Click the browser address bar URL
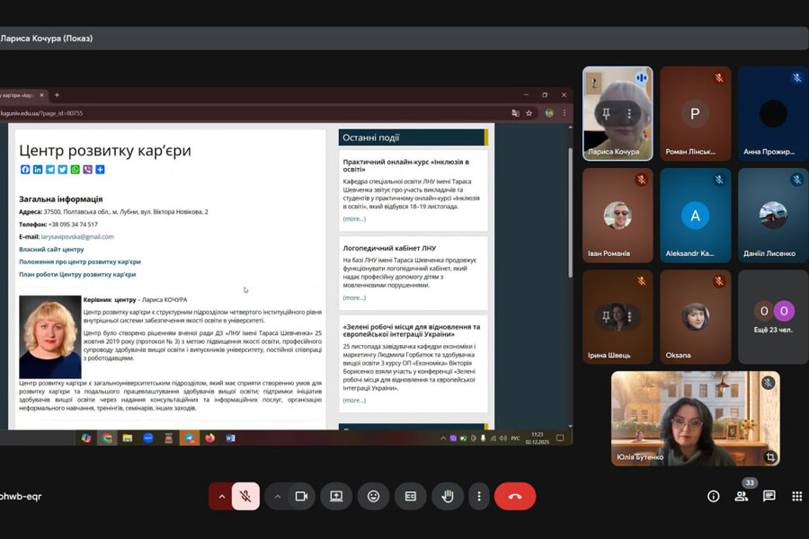Screen dimensions: 809x539 tap(41, 113)
